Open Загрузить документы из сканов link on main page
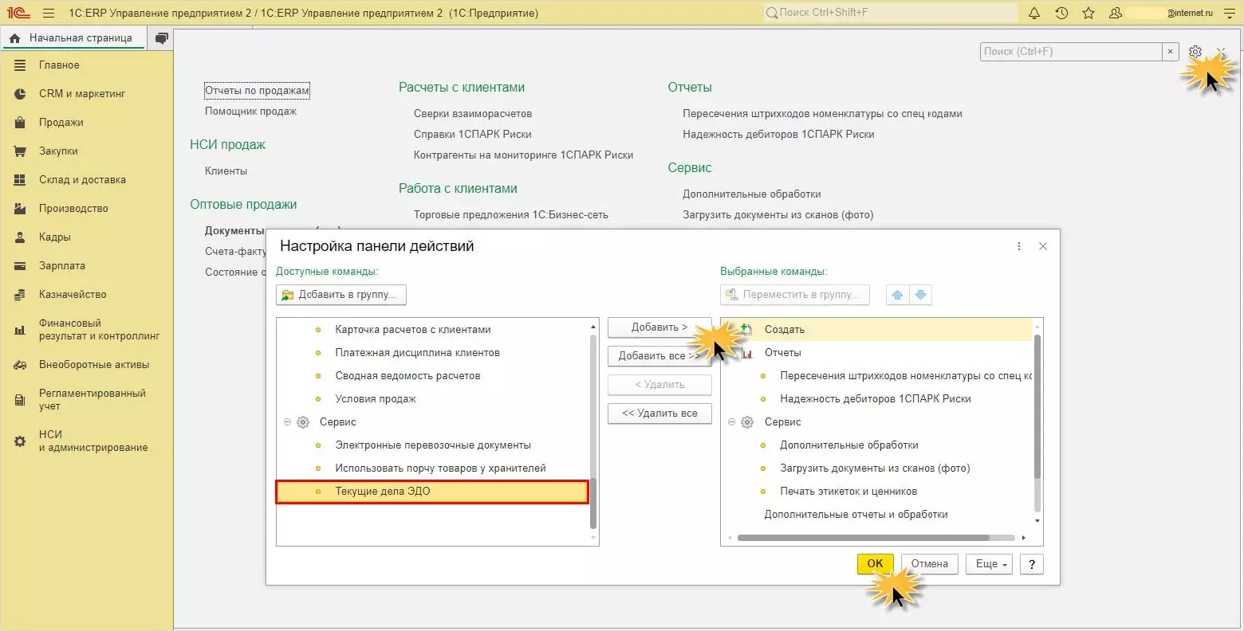Viewport: 1244px width, 631px height. (x=777, y=215)
